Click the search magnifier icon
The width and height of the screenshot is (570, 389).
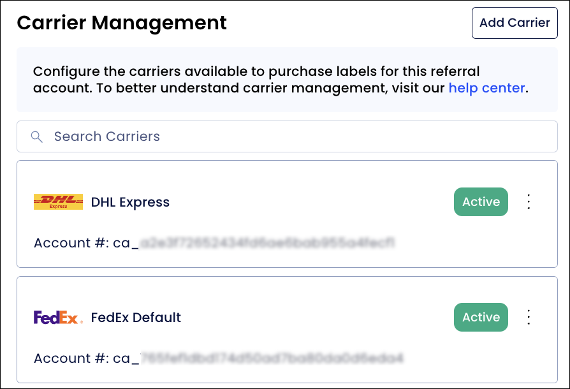point(37,136)
